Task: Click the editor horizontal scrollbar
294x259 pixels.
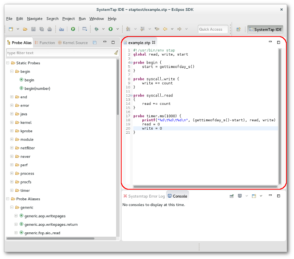Action: pyautogui.click(x=205, y=187)
